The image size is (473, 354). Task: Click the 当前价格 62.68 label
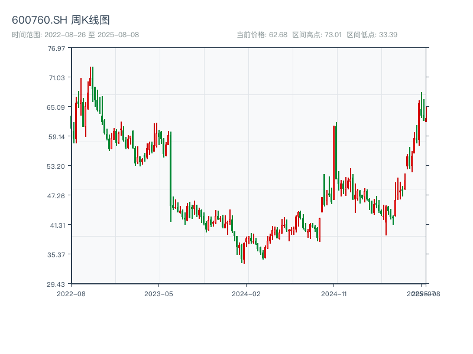(x=262, y=35)
